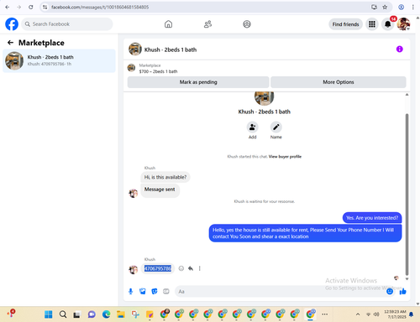The width and height of the screenshot is (420, 322).
Task: Open the emoji picker in message box
Action: point(390,292)
